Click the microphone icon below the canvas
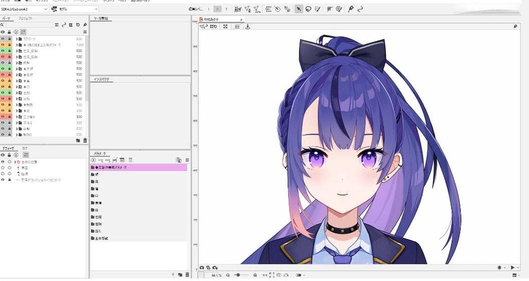This screenshot has width=529, height=281. point(499,267)
